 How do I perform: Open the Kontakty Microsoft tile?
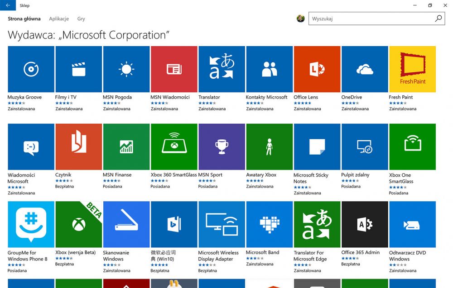coord(269,69)
